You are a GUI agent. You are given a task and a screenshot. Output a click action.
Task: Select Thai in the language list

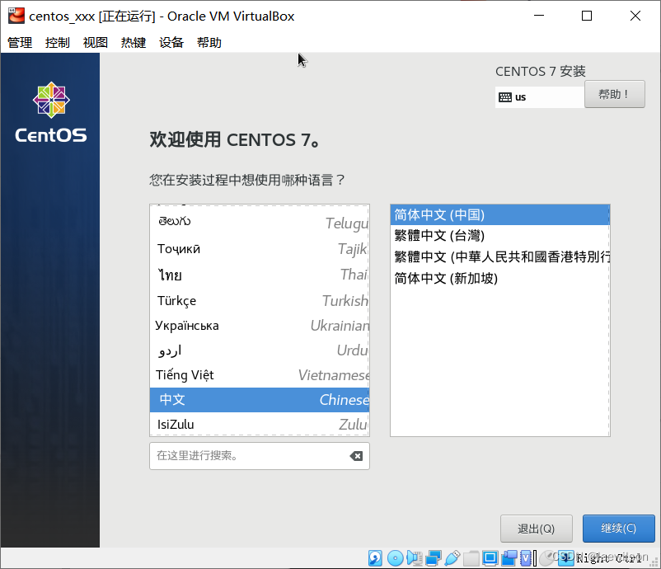[x=260, y=275]
